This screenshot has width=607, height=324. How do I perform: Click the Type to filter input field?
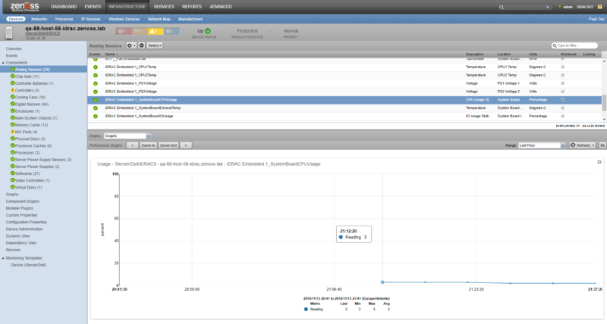pos(574,45)
